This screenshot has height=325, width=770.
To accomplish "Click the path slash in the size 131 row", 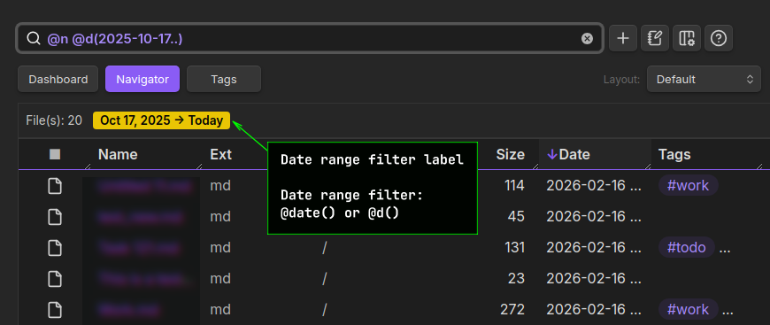I will [x=325, y=248].
